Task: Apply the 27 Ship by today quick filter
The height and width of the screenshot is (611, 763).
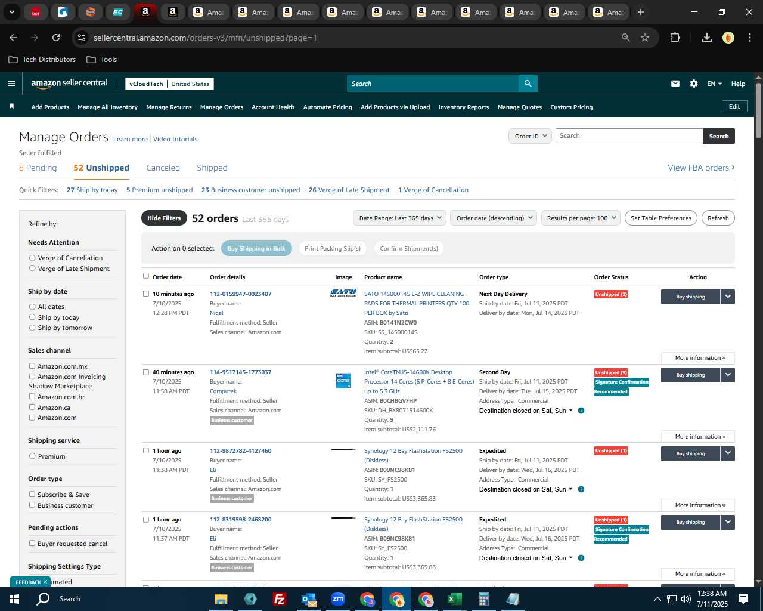Action: 92,190
